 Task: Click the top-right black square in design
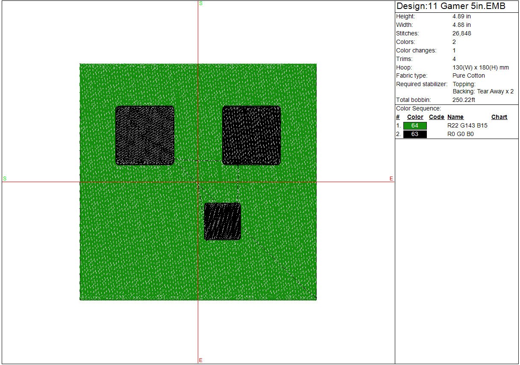[252, 135]
